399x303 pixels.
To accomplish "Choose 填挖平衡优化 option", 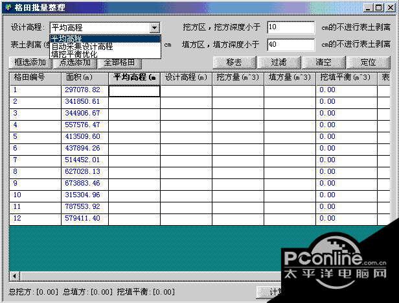I will point(105,54).
